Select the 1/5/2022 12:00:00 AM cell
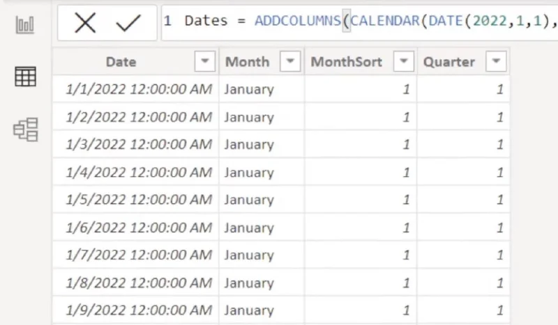558x325 pixels. (x=136, y=199)
